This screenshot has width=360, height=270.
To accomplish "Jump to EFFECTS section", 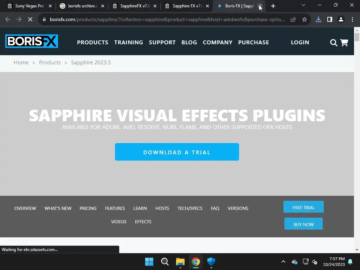I will pyautogui.click(x=143, y=222).
